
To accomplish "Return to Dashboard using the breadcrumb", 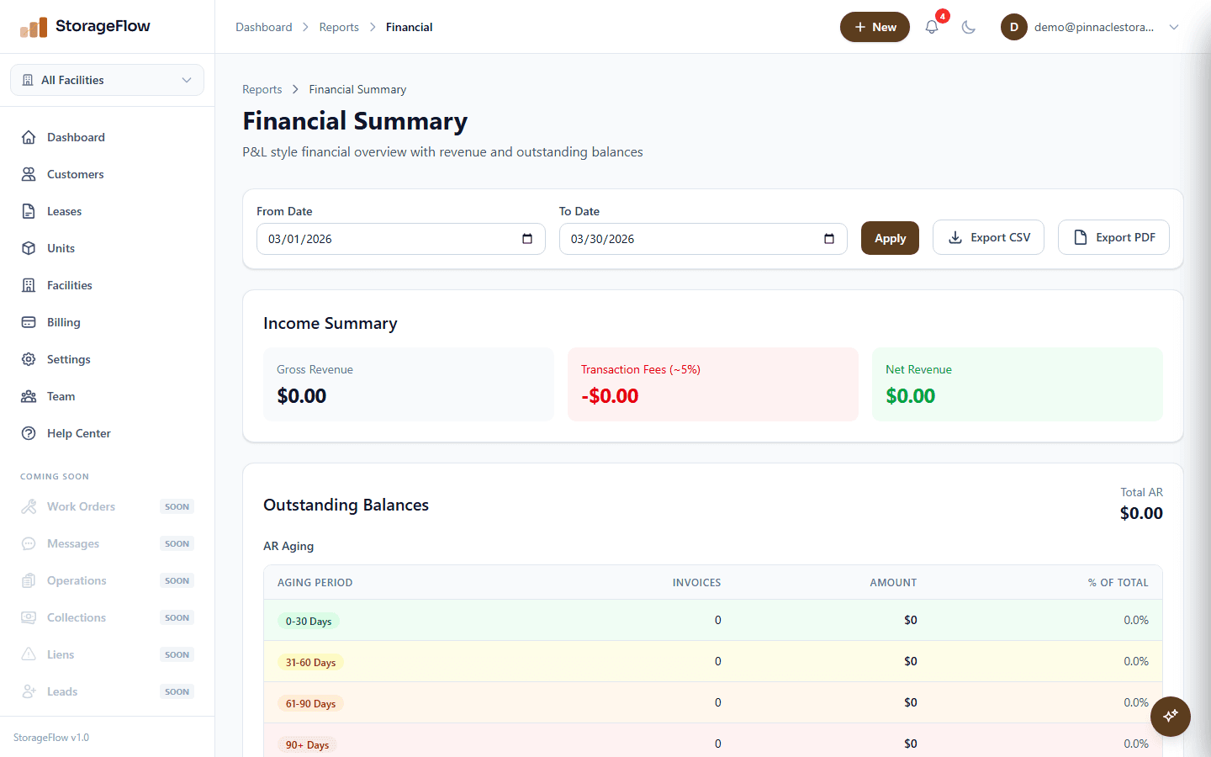I will click(263, 27).
